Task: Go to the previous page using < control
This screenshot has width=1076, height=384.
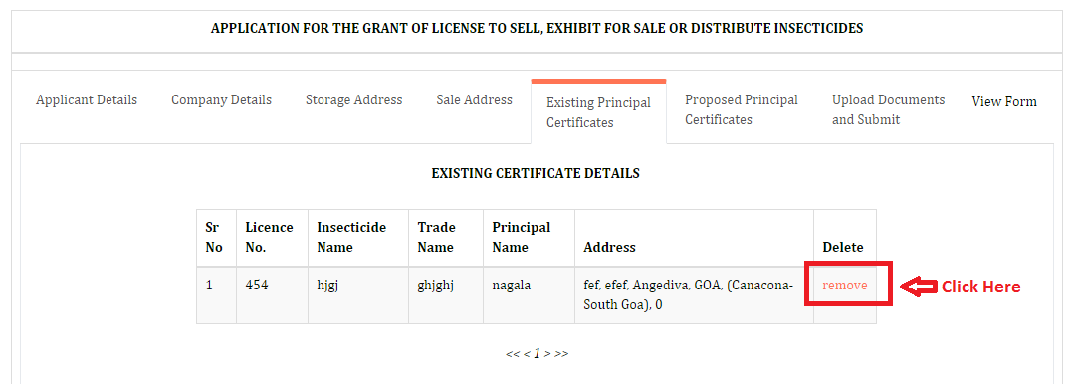Action: pyautogui.click(x=527, y=354)
